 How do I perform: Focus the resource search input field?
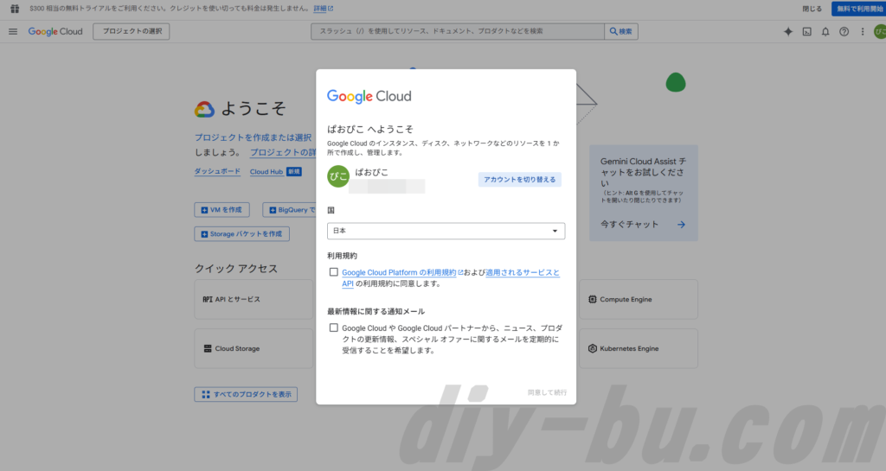tap(458, 32)
